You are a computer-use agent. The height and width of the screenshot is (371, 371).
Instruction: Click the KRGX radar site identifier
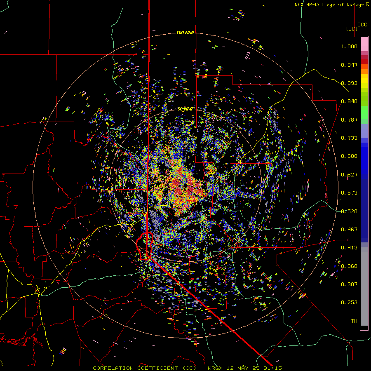click(215, 368)
